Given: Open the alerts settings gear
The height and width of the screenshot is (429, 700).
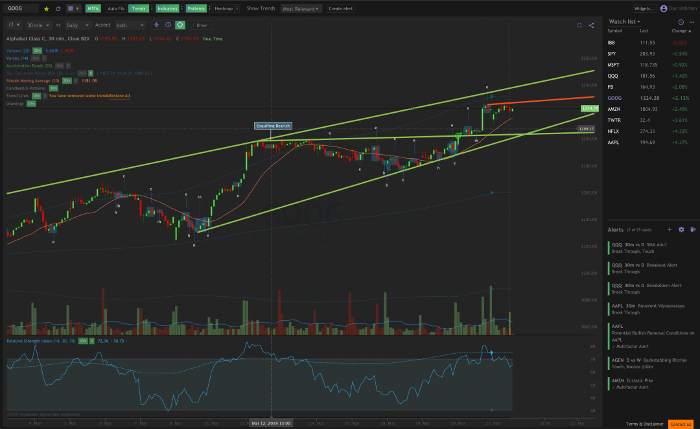Looking at the screenshot, I should pyautogui.click(x=681, y=229).
